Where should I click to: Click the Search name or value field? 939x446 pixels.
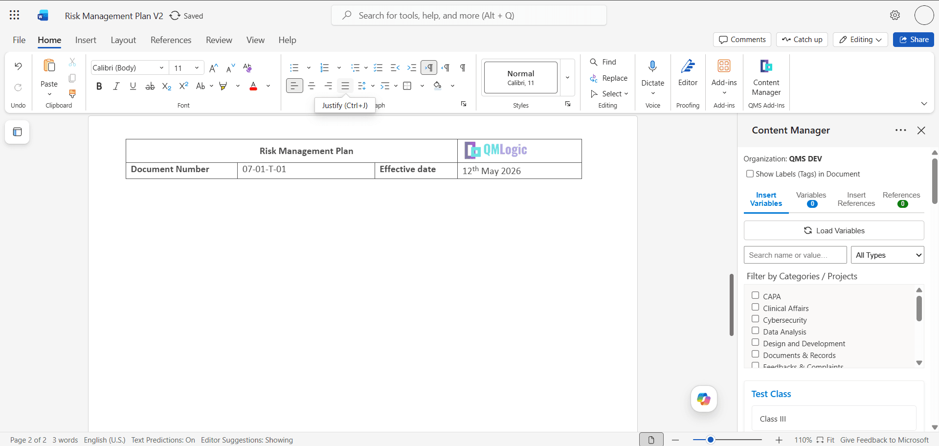point(795,255)
